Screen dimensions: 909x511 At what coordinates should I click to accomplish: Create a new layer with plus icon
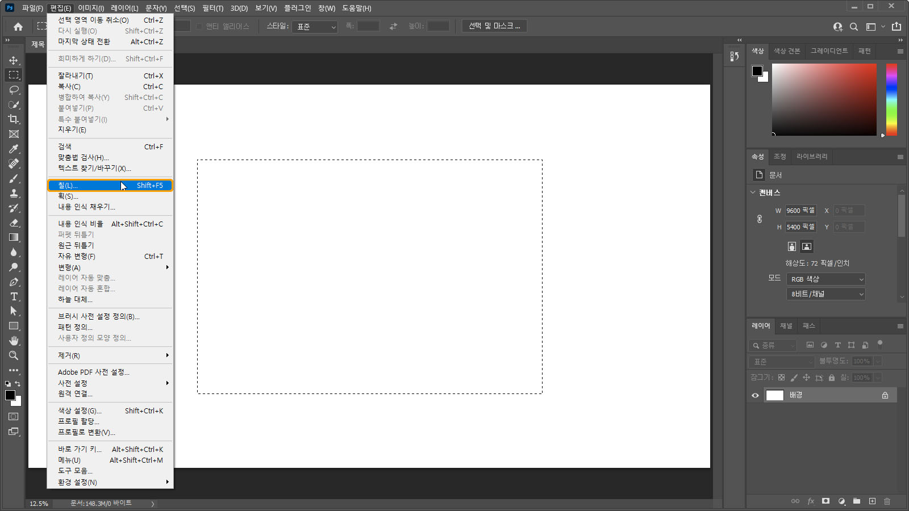pyautogui.click(x=872, y=501)
